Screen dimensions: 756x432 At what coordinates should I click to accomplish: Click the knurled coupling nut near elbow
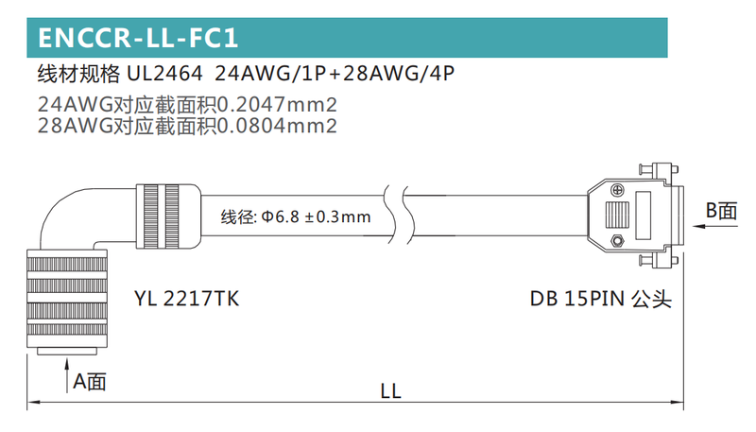[168, 216]
